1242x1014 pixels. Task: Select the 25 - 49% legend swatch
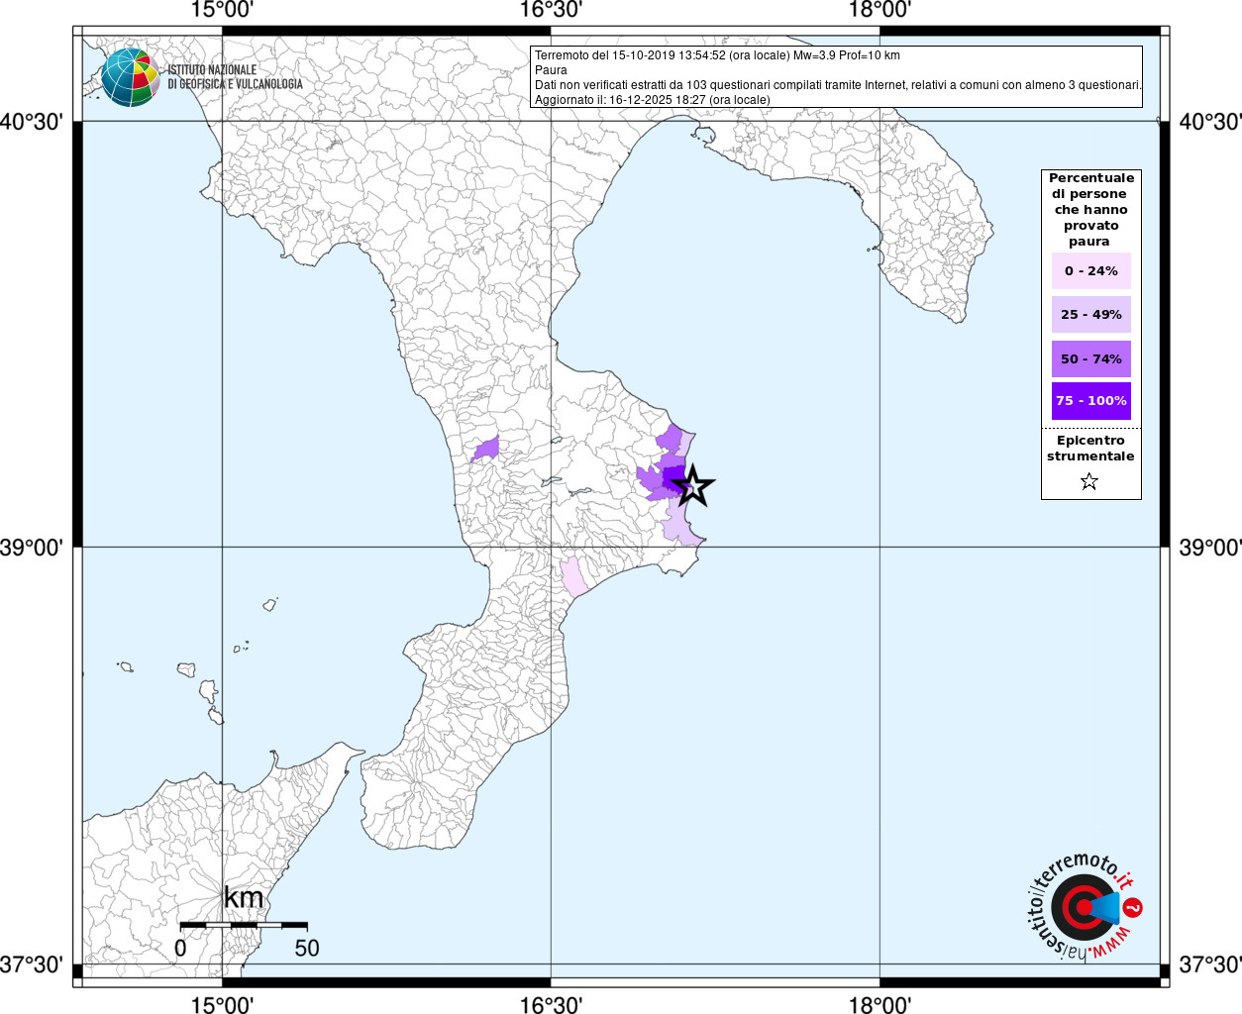click(x=1091, y=314)
